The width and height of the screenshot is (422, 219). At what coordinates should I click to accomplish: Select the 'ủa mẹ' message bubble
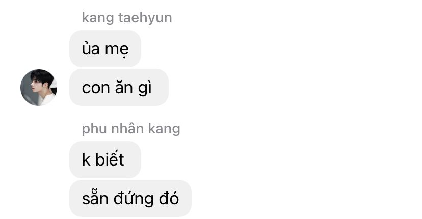[x=105, y=49]
